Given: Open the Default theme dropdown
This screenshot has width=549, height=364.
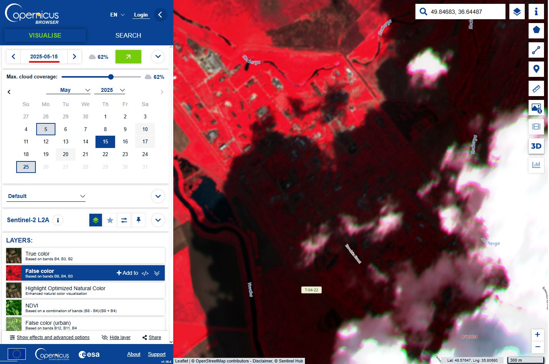Looking at the screenshot, I should (x=46, y=196).
